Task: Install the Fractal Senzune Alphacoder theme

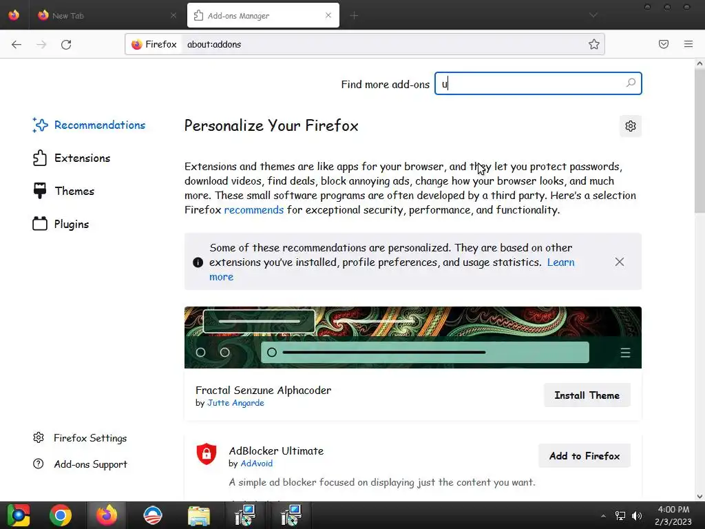Action: tap(587, 395)
